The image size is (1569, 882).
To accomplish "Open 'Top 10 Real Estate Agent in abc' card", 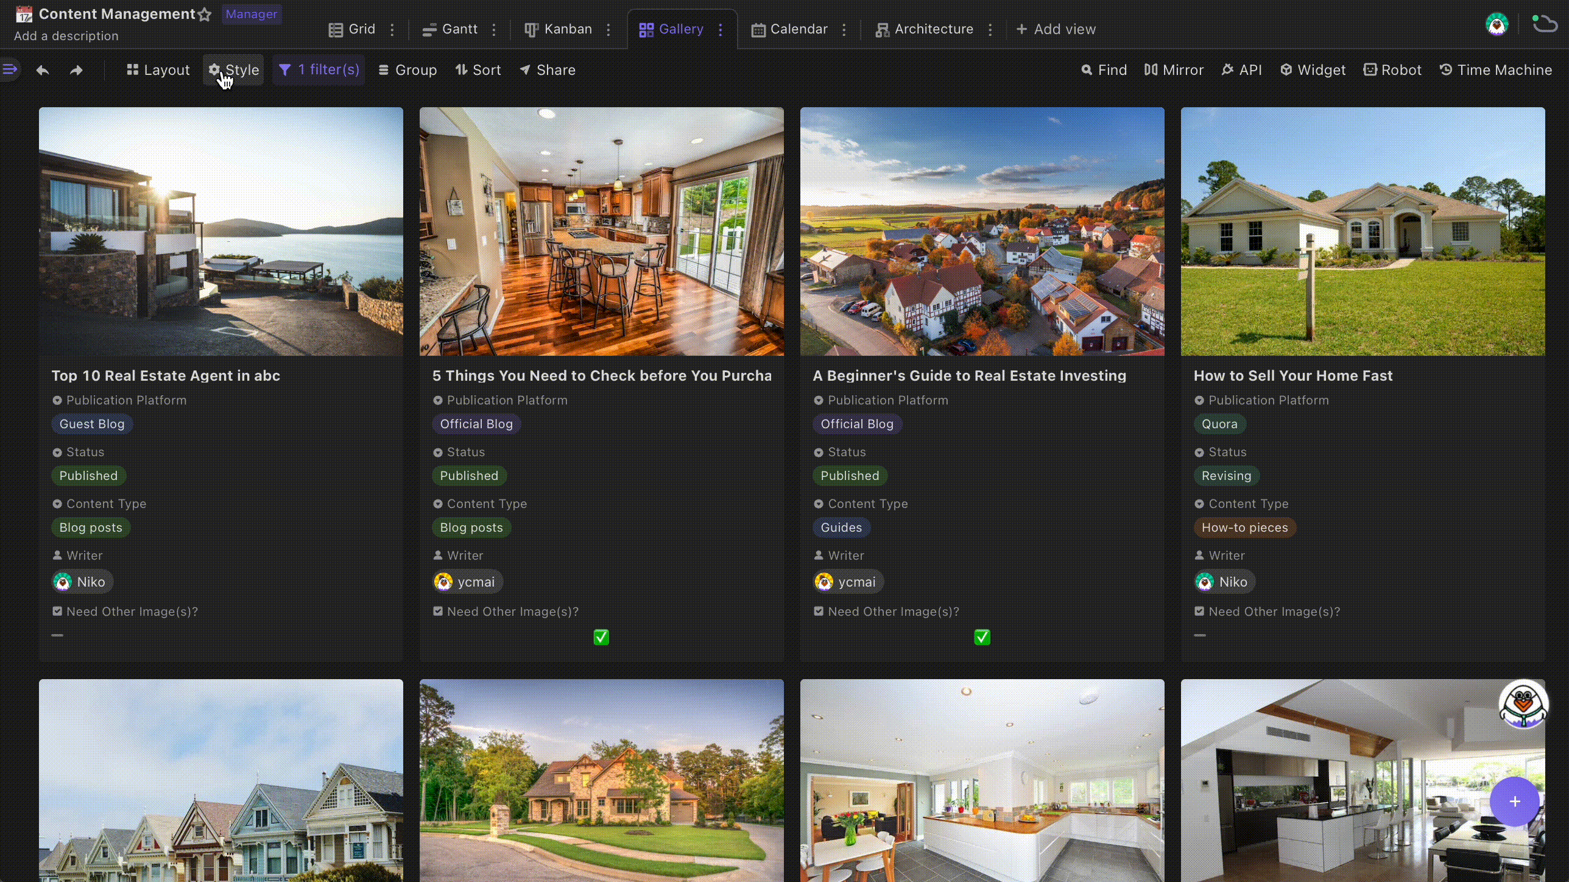I will tap(166, 375).
